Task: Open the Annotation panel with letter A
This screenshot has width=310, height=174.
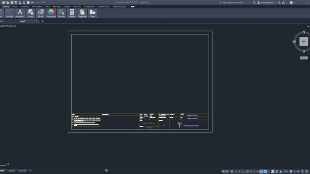Action: click(x=20, y=14)
